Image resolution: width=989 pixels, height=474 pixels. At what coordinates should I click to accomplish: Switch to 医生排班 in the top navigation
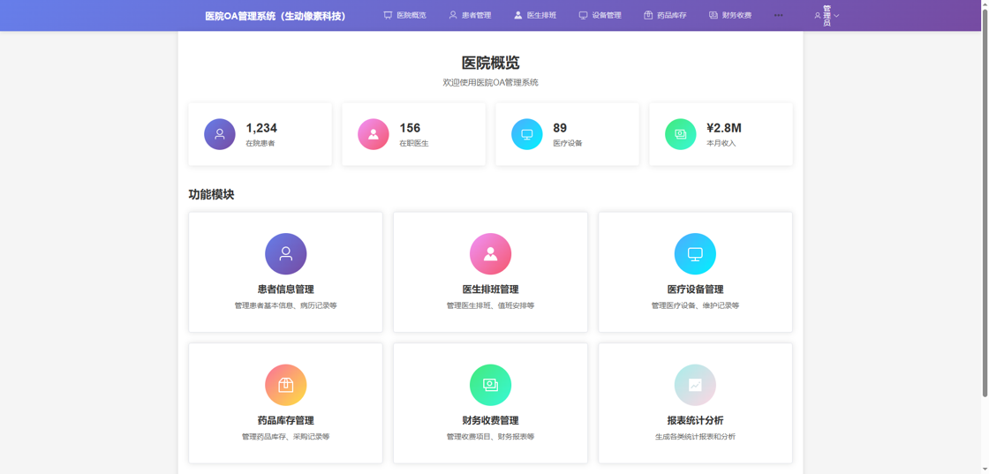point(535,15)
